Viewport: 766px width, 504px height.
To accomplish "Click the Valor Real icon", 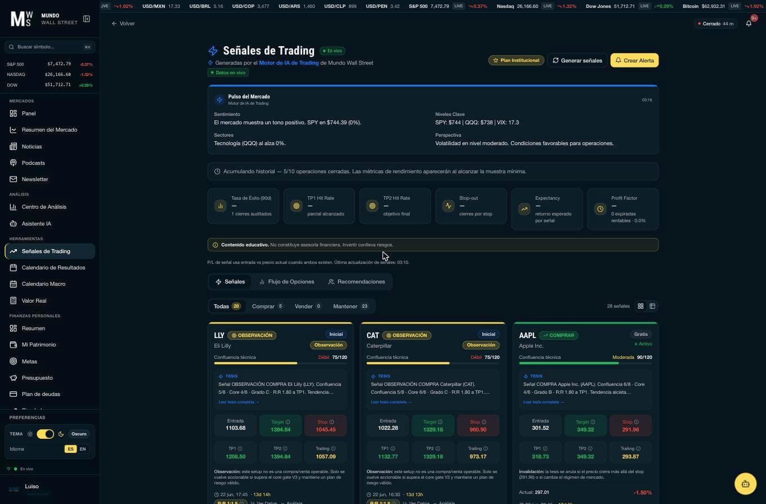I will (x=14, y=300).
